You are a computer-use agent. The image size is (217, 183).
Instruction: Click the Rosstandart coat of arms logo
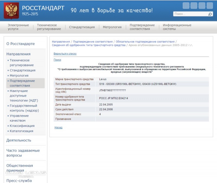tap(11, 11)
